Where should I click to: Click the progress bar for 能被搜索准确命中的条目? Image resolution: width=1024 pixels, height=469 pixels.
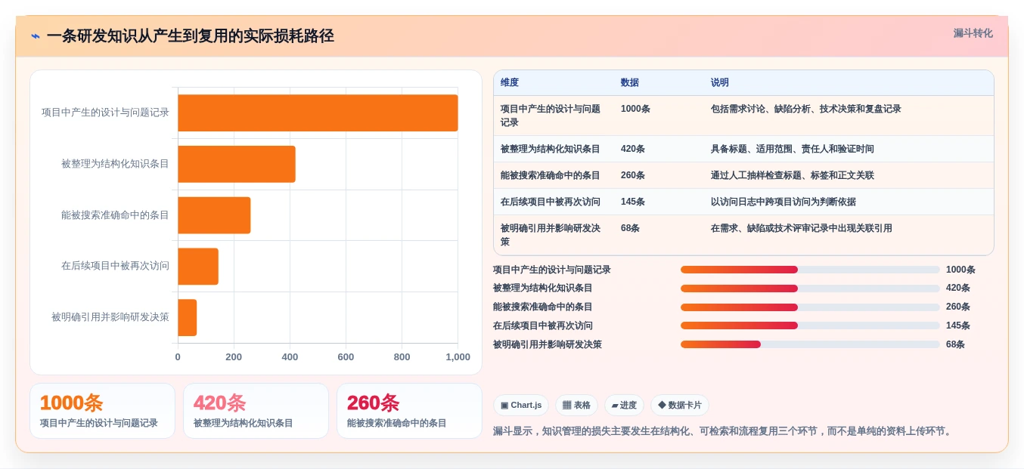[x=810, y=307]
